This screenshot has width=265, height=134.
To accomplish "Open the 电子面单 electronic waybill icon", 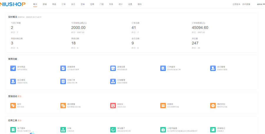I will point(13,130).
